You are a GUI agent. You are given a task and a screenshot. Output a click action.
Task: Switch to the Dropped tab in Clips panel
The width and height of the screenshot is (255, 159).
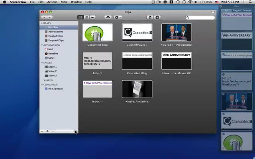pos(247,11)
